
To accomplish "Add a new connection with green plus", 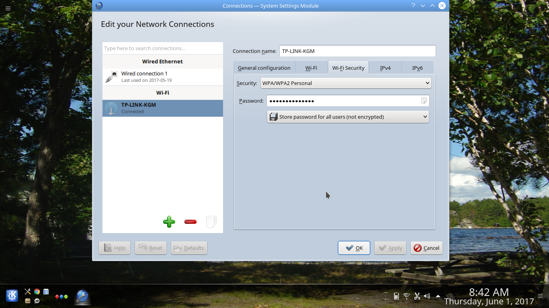I will [x=169, y=221].
